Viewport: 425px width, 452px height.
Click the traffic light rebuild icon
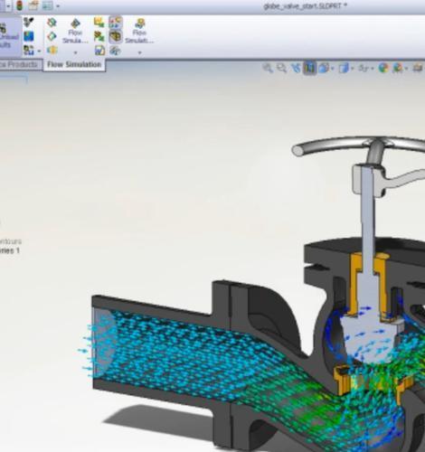20,5
